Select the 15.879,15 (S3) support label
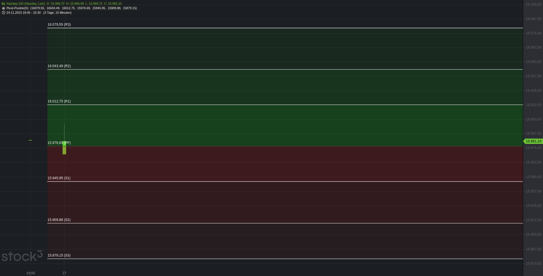Screen dimensions: 543x276 (59, 255)
